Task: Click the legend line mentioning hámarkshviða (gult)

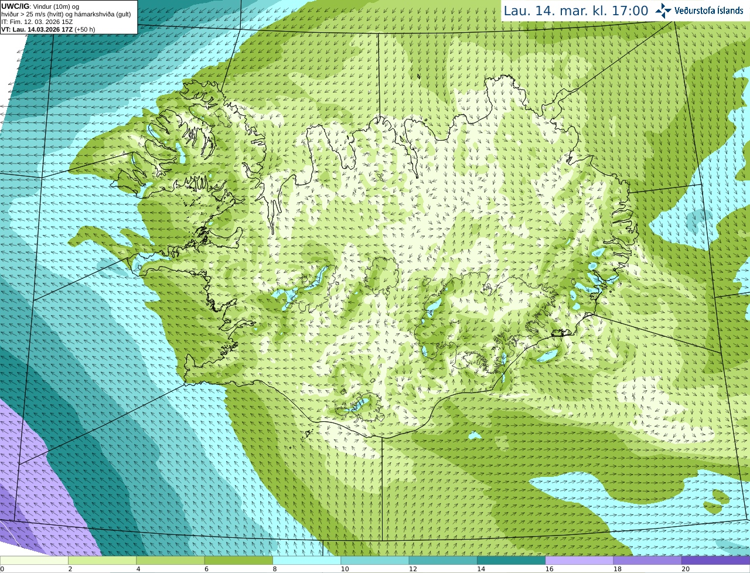Action: [66, 14]
